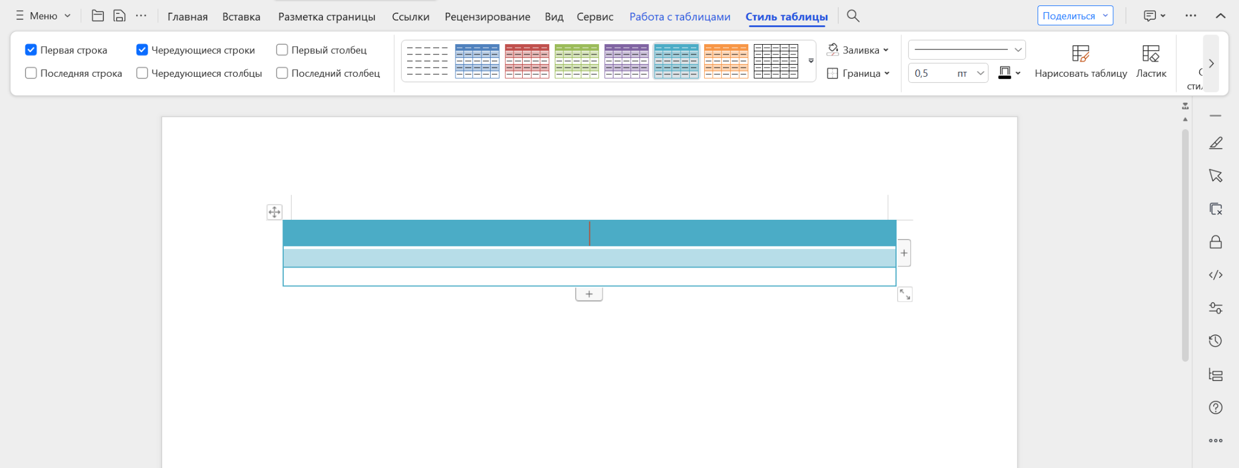Image resolution: width=1239 pixels, height=468 pixels.
Task: Click the table resize corner handle
Action: pyautogui.click(x=904, y=294)
